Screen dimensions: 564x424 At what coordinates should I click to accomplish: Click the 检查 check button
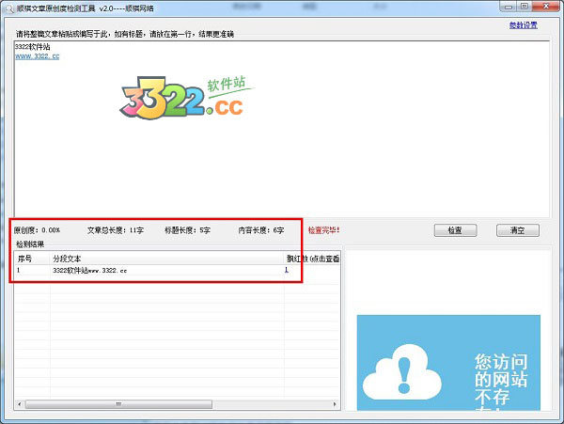455,230
